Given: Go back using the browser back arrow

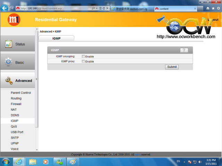Looking at the screenshot, I should [x=4, y=8].
